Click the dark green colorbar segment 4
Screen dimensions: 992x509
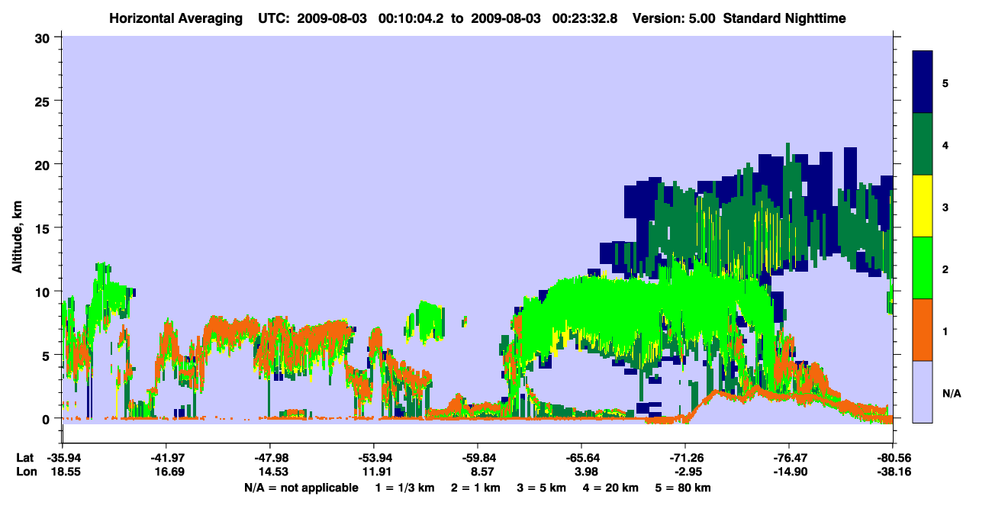pyautogui.click(x=923, y=144)
